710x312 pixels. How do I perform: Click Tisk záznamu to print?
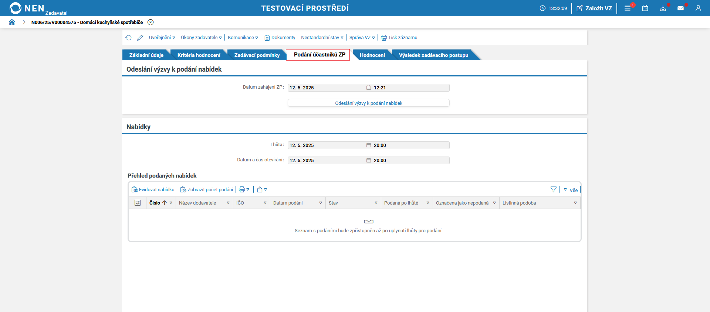(399, 38)
